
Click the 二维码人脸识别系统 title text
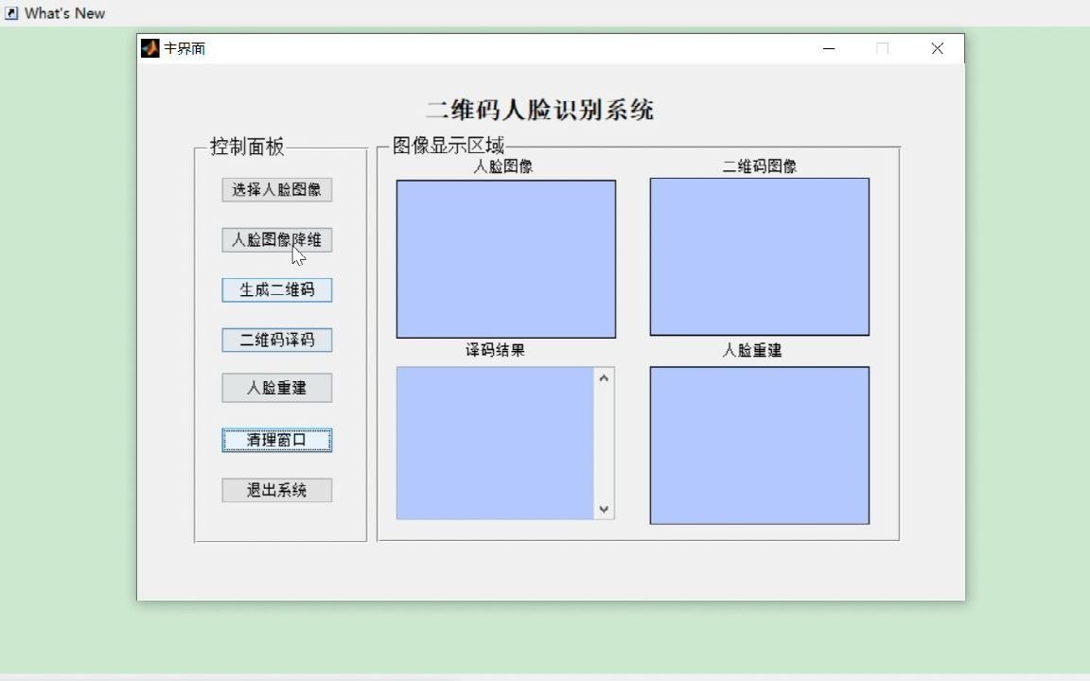coord(541,110)
